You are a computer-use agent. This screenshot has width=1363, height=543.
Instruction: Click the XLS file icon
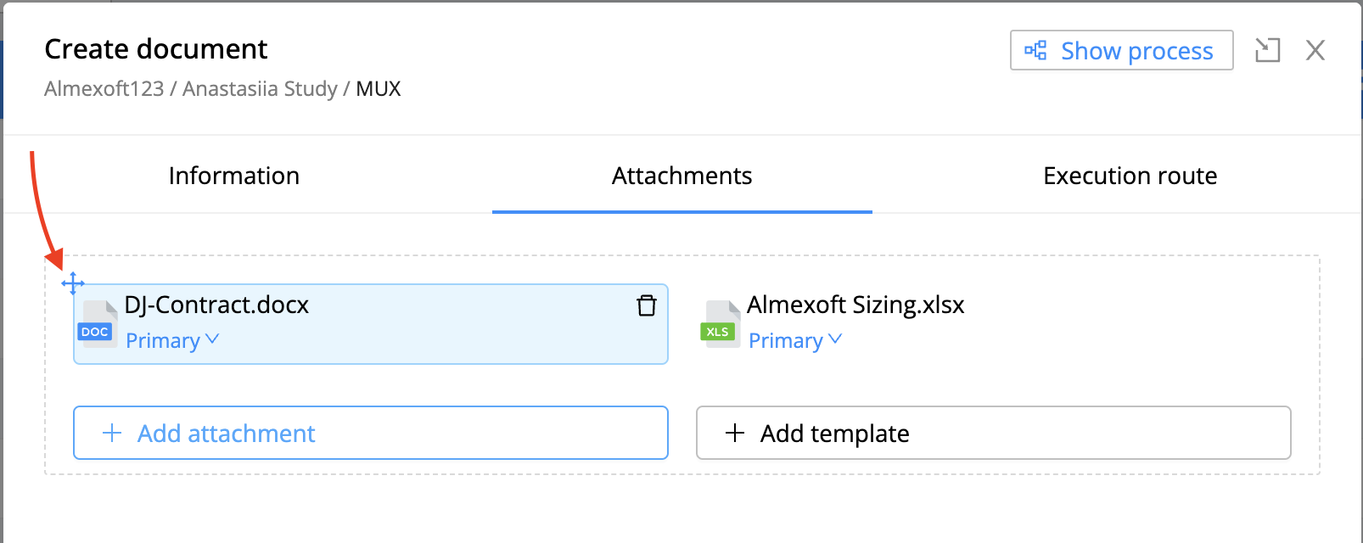(x=720, y=323)
